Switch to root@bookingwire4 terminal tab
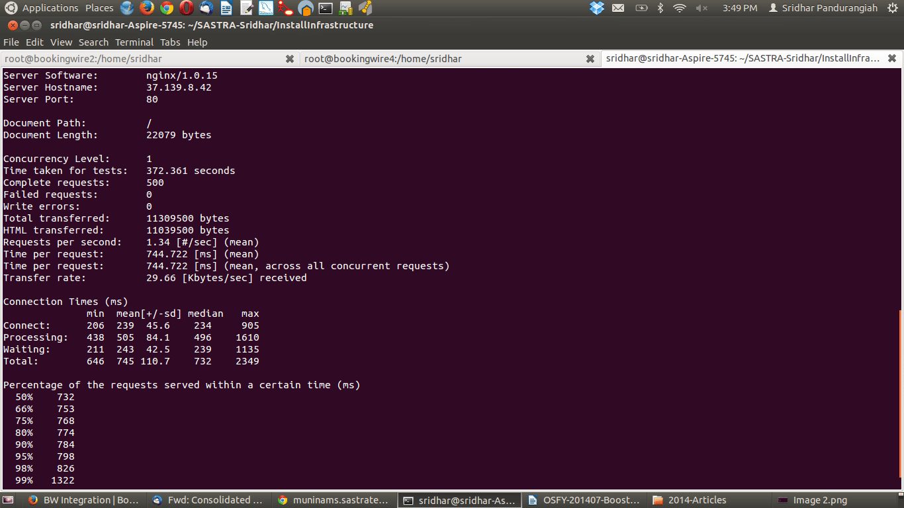 (383, 59)
